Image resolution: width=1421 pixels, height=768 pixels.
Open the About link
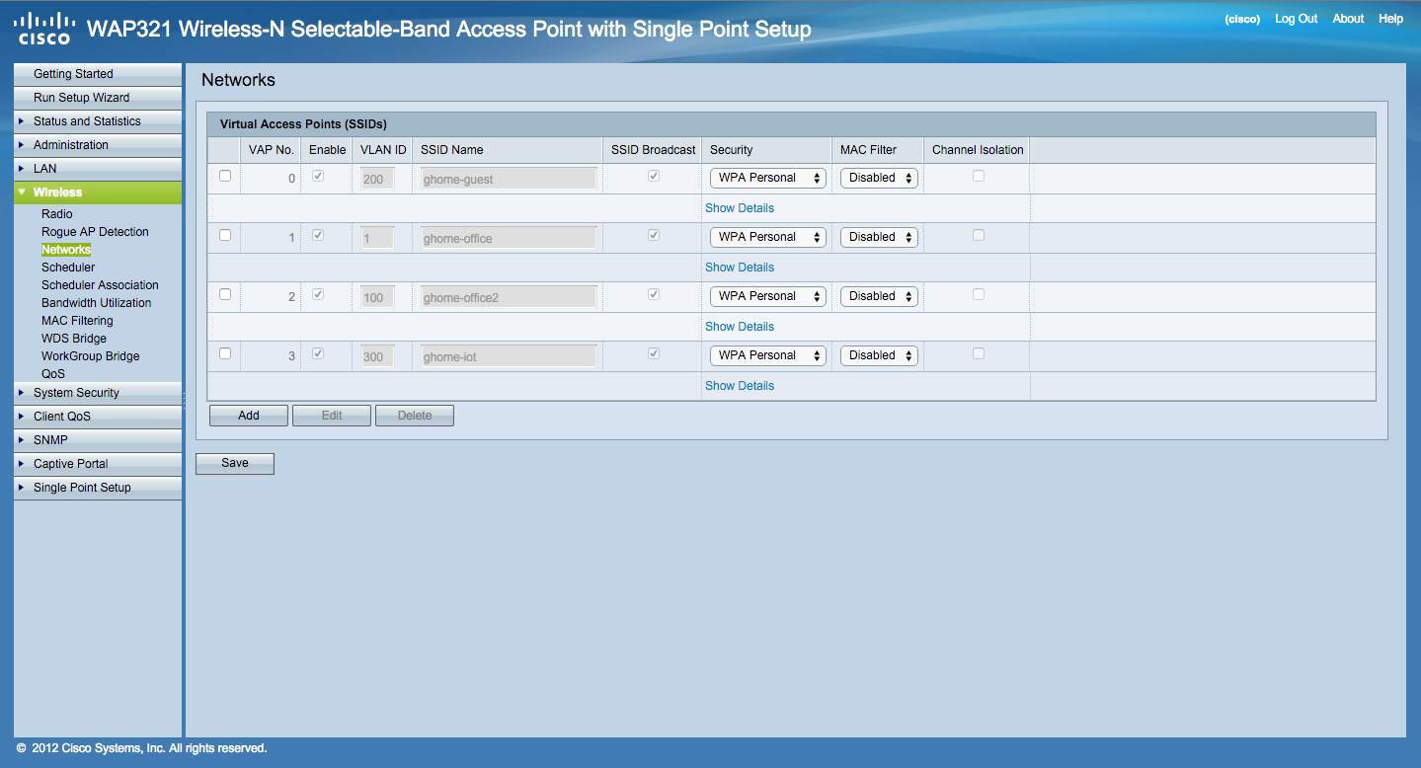click(x=1348, y=19)
